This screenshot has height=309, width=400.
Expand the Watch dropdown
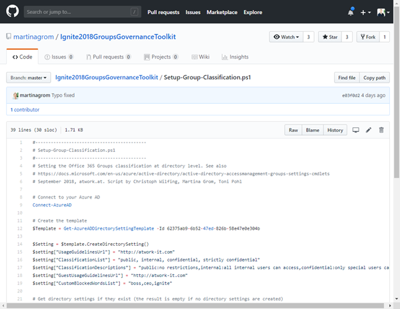[287, 37]
